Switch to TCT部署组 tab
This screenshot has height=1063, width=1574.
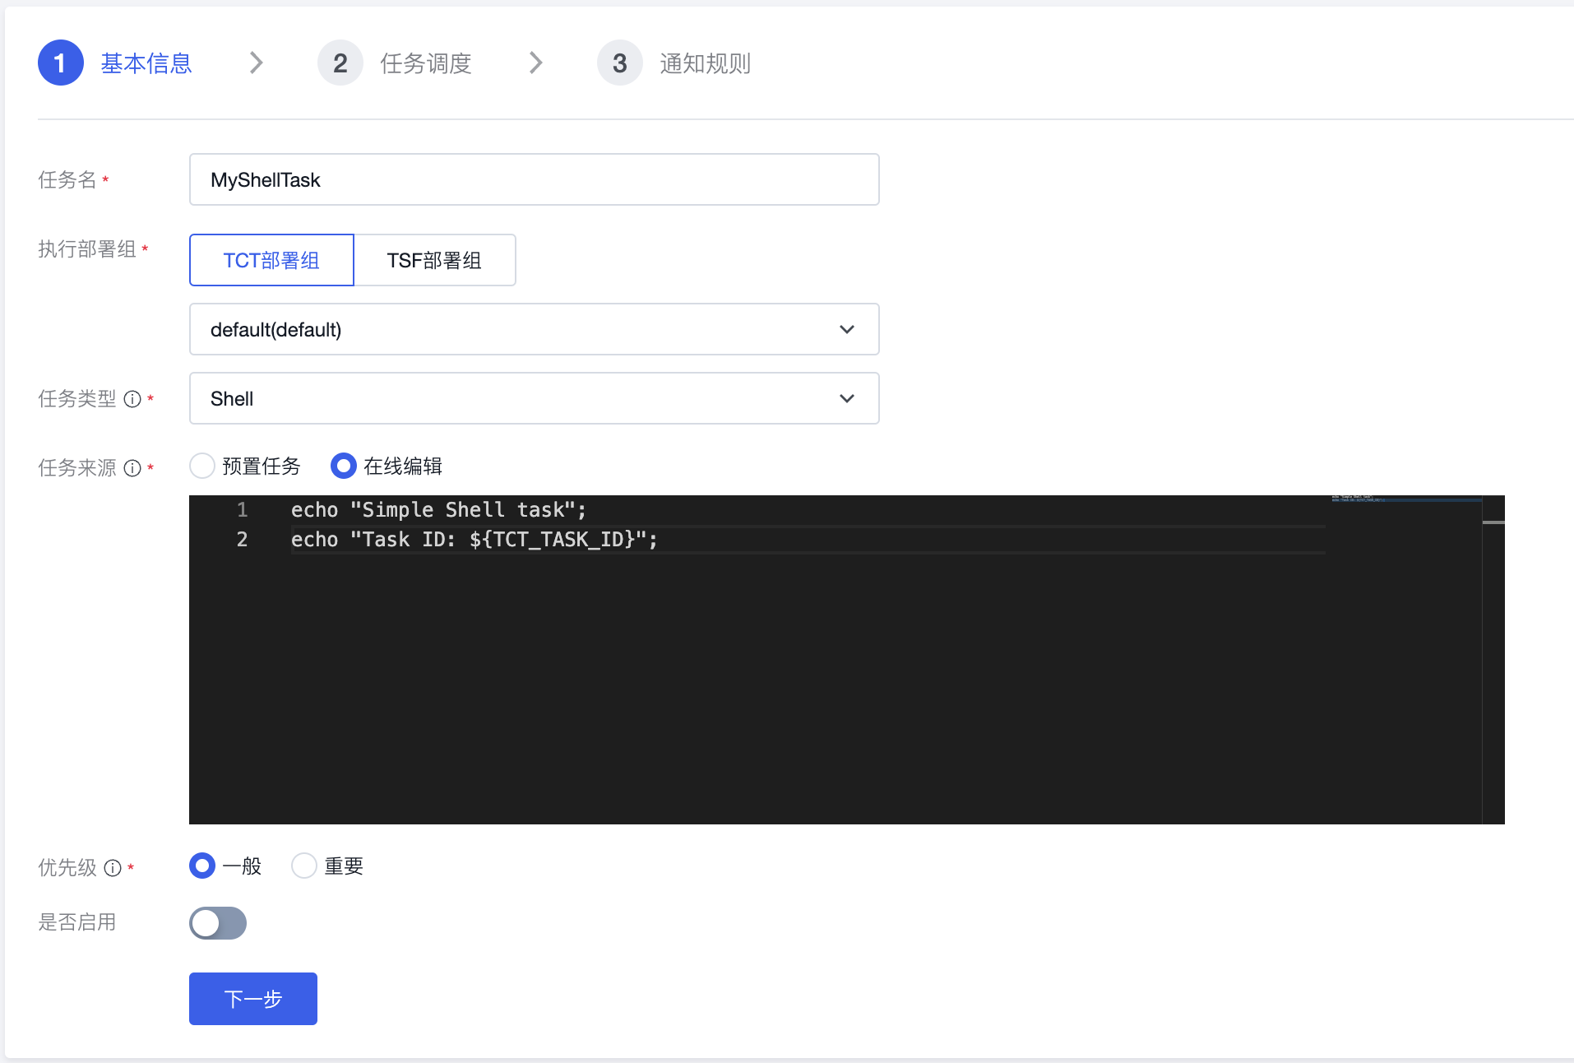pos(271,260)
